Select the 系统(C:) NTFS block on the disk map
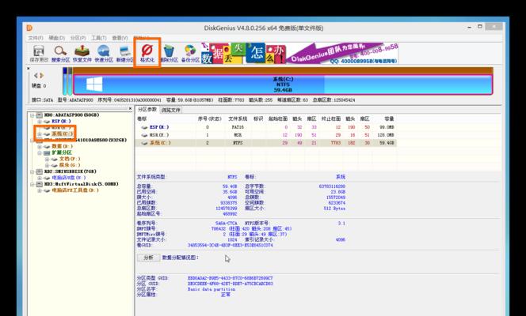The image size is (526, 316). click(x=283, y=85)
